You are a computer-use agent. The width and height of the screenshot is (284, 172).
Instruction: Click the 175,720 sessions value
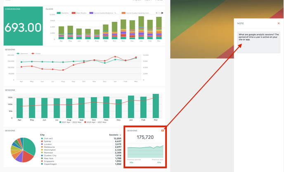(x=145, y=137)
